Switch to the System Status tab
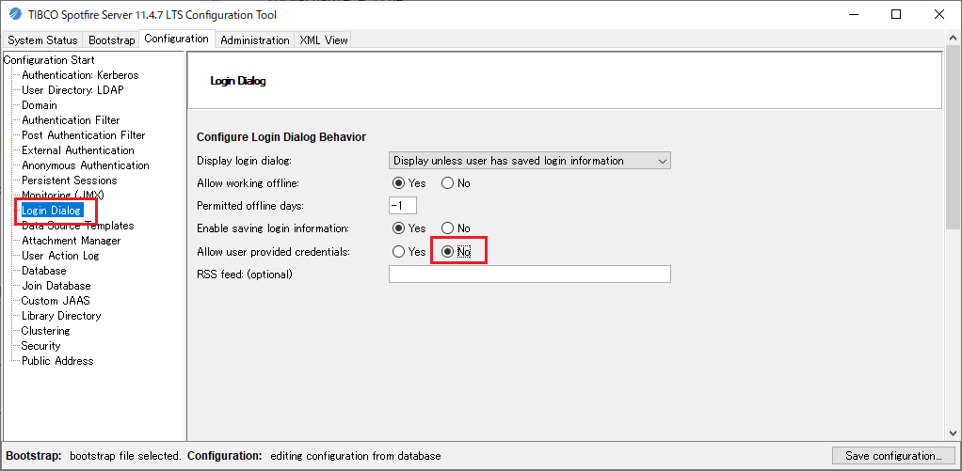This screenshot has width=962, height=471. coord(42,39)
